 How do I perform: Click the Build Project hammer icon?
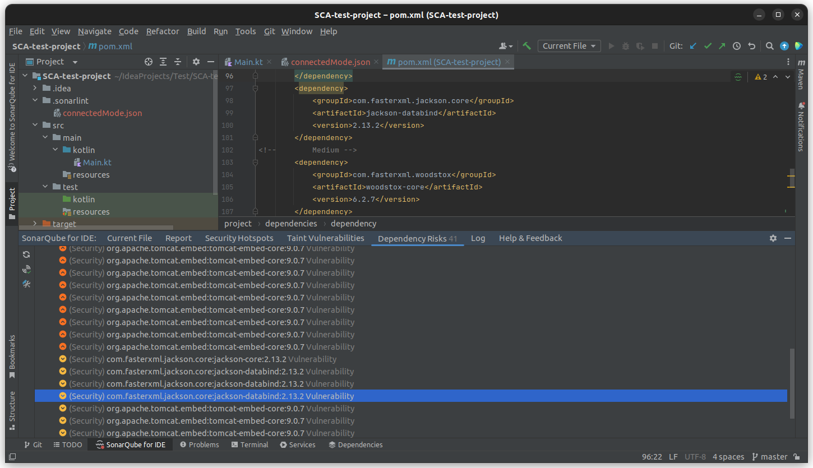[x=526, y=46]
